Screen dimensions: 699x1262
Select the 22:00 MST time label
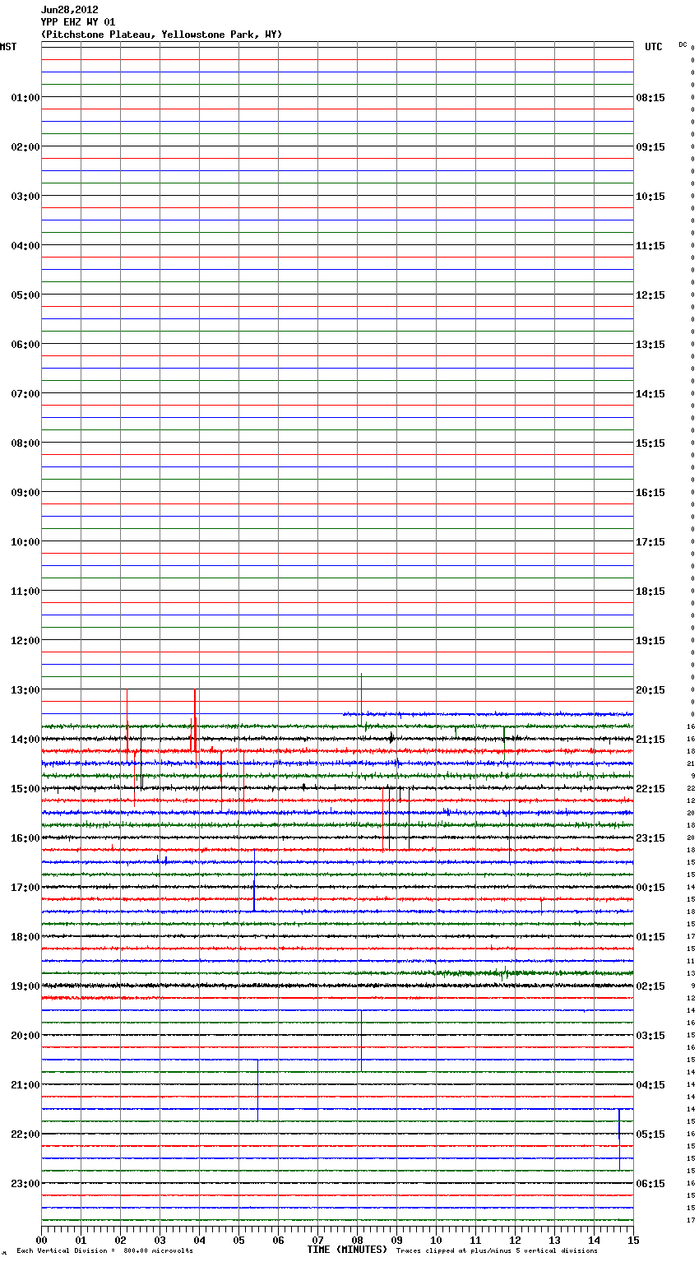25,1134
